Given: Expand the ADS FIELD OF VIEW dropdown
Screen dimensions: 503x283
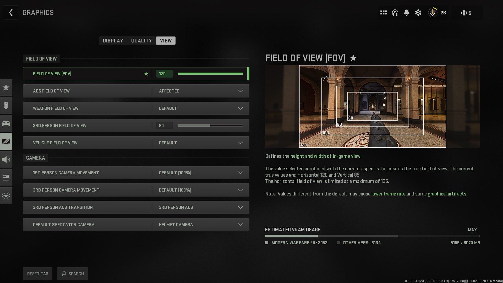Looking at the screenshot, I should [x=241, y=91].
